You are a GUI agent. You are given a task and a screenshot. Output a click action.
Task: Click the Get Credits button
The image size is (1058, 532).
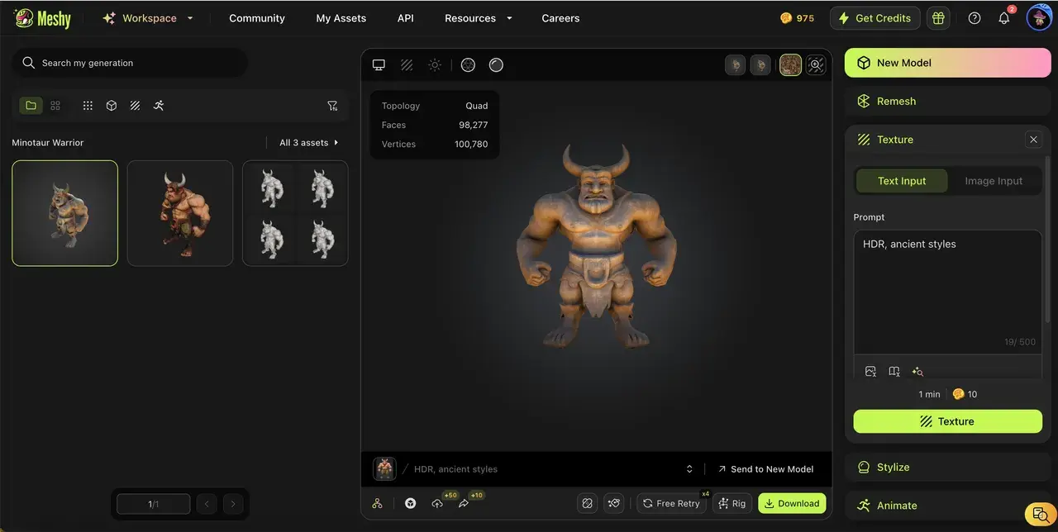point(875,18)
